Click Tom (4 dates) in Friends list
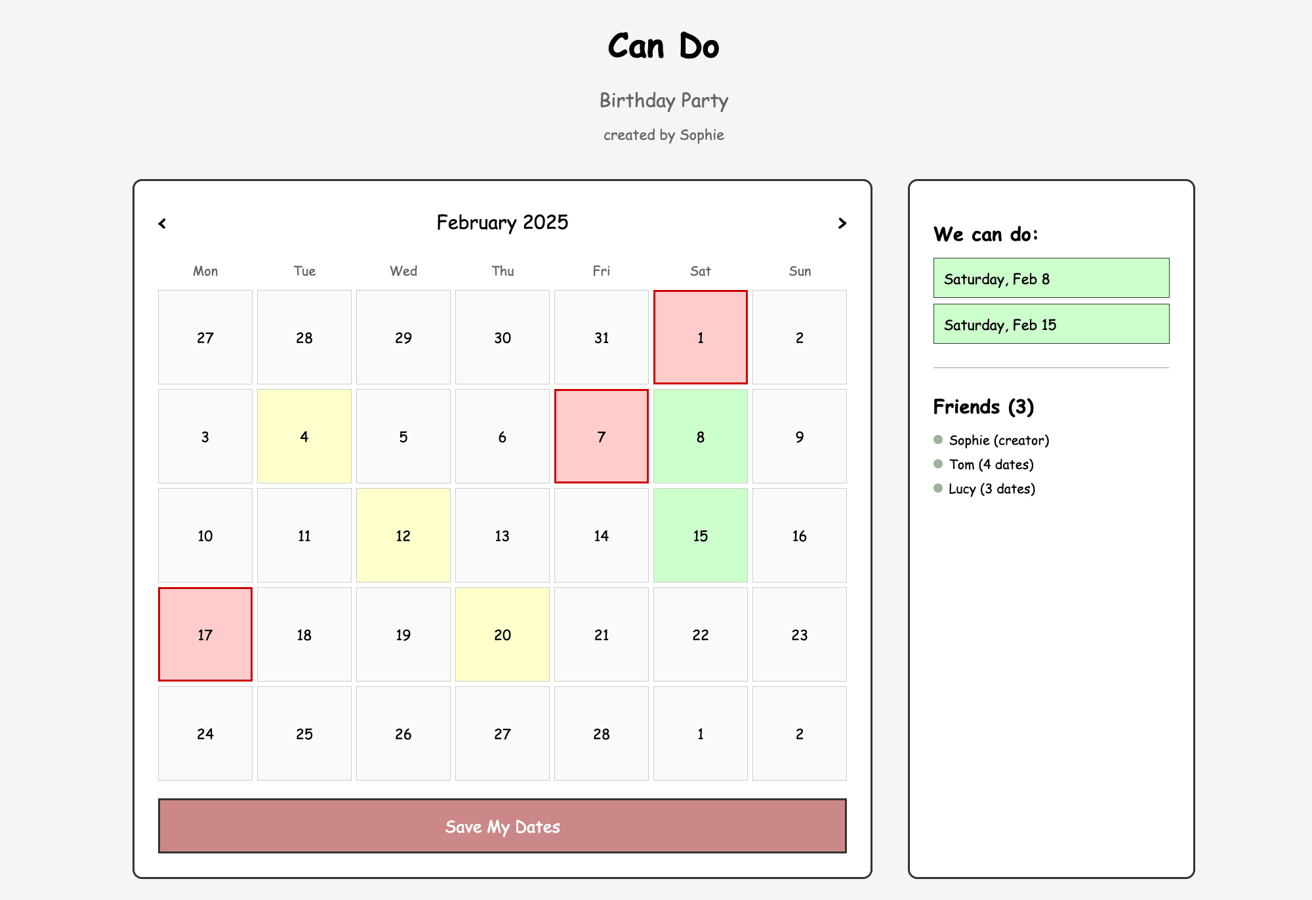The width and height of the screenshot is (1312, 900). pyautogui.click(x=991, y=464)
